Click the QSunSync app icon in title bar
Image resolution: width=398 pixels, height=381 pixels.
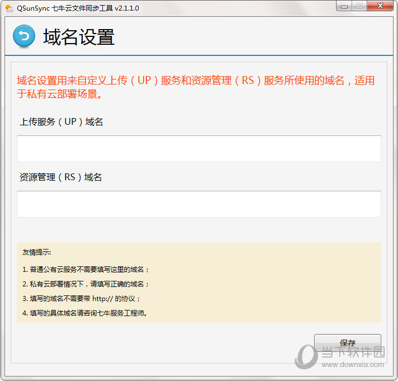[10, 8]
